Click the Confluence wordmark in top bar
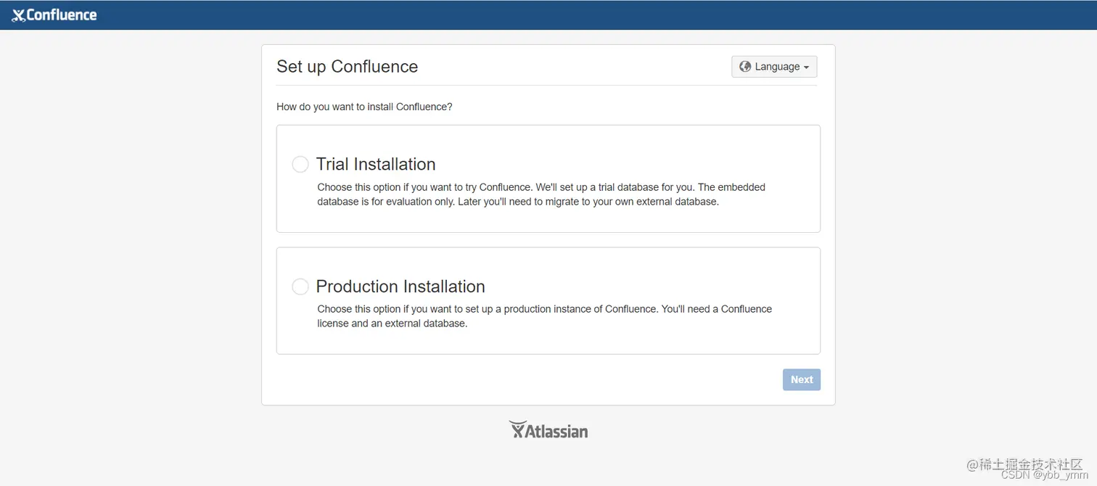The width and height of the screenshot is (1097, 486). (x=62, y=15)
